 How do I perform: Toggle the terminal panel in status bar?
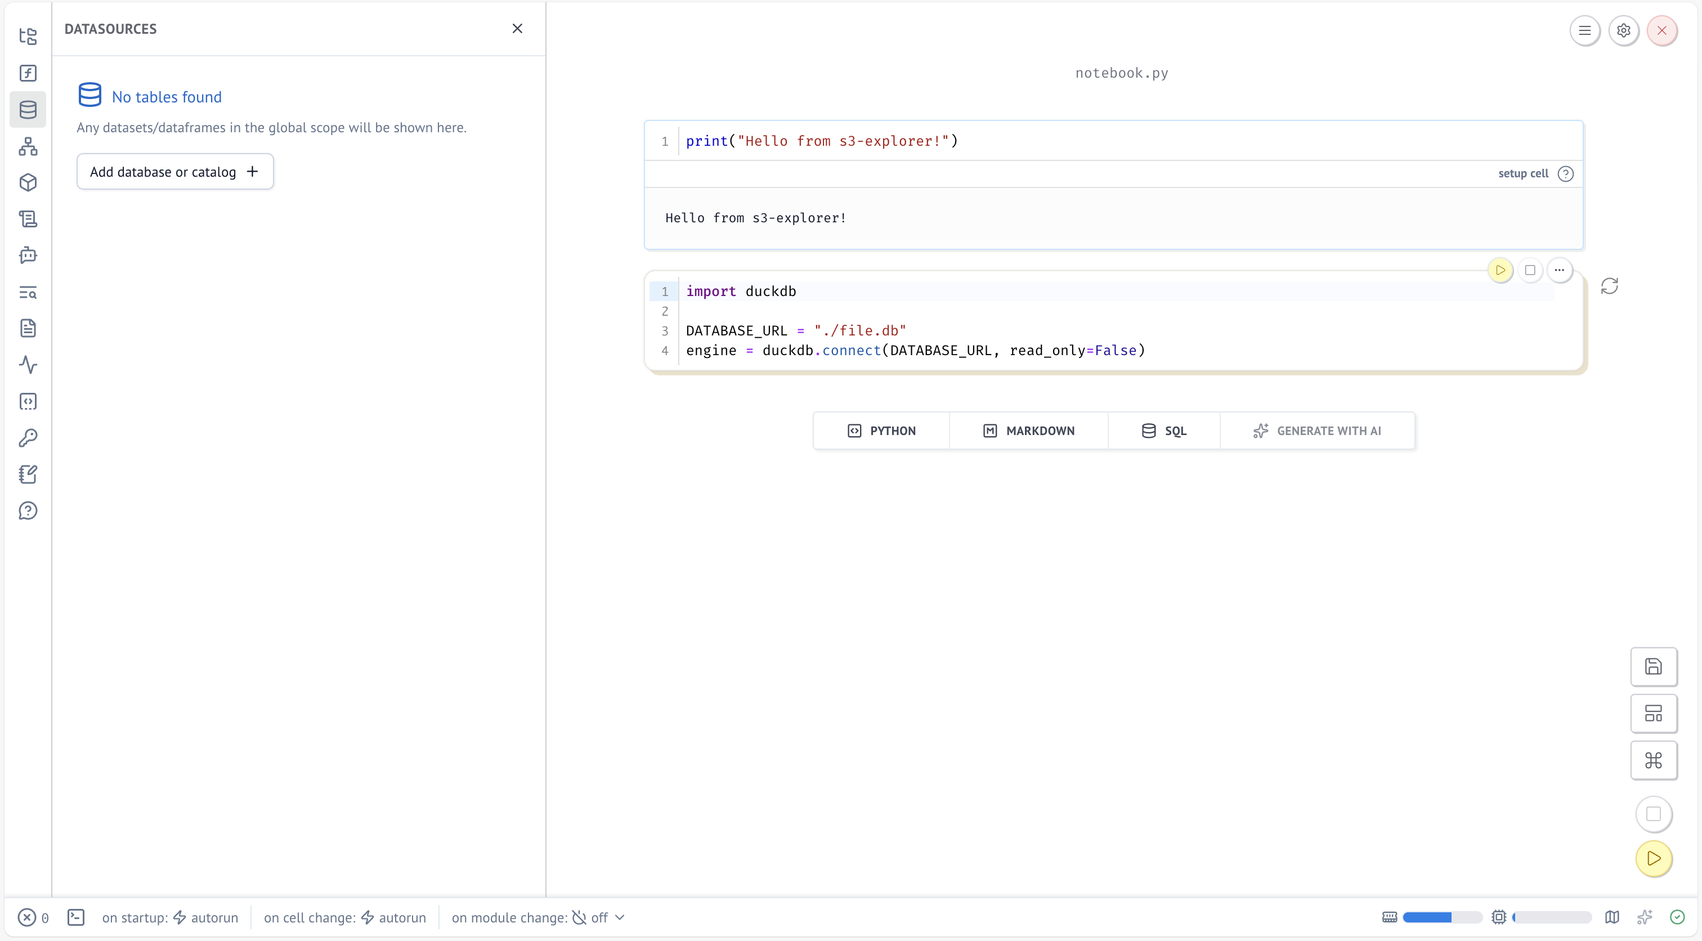click(76, 917)
